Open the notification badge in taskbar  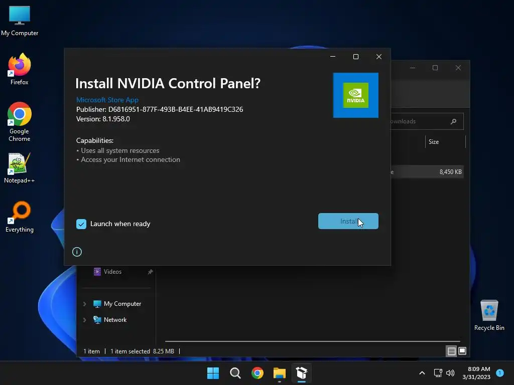500,373
